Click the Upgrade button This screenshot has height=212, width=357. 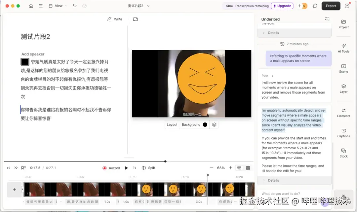282,6
